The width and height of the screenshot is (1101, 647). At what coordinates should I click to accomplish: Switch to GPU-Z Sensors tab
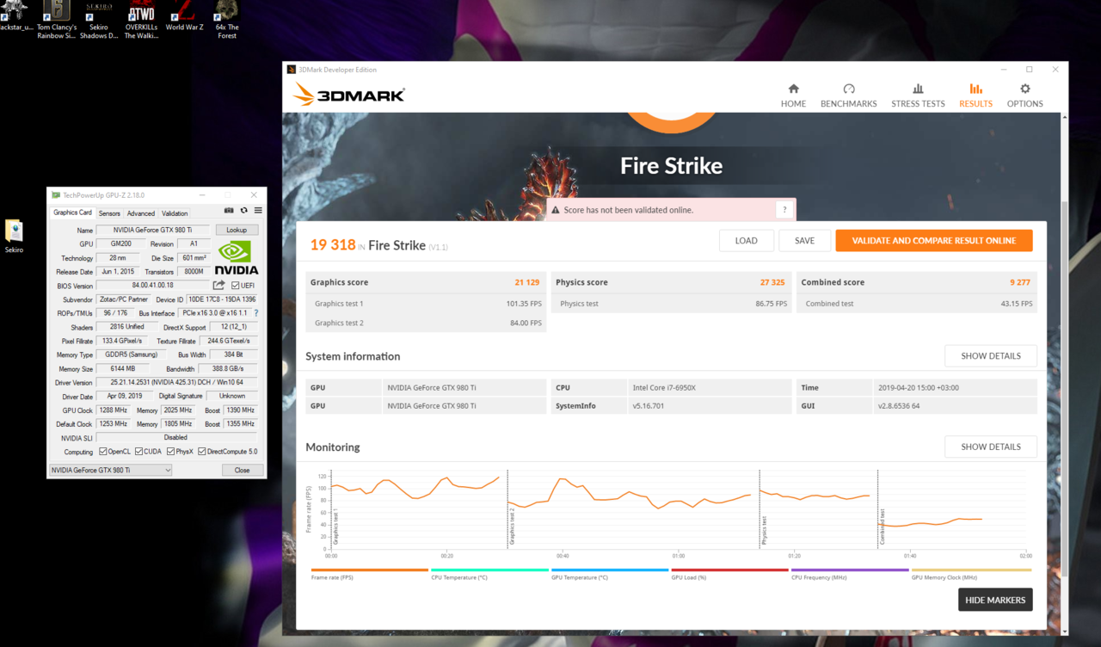point(109,213)
